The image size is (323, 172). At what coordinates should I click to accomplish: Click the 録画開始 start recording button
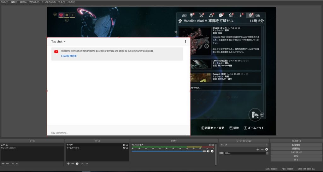[x=296, y=149]
